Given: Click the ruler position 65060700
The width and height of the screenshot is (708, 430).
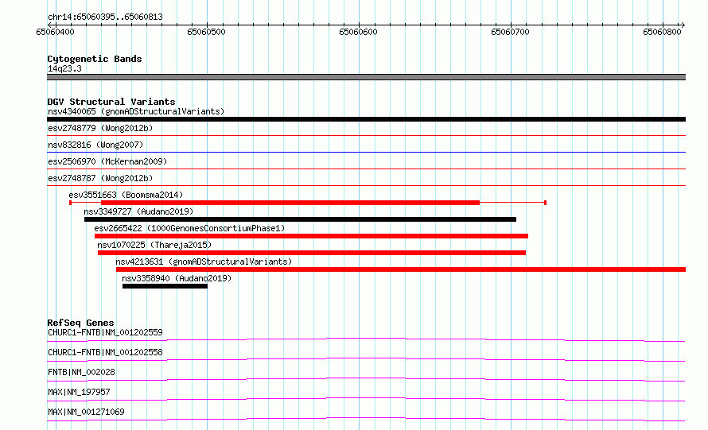Looking at the screenshot, I should 510,32.
